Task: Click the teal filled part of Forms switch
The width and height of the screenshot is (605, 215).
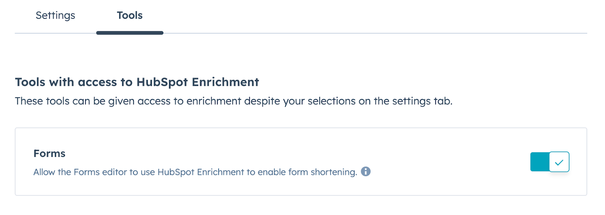Action: (x=540, y=162)
